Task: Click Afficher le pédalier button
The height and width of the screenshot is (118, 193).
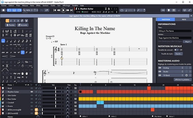Action: coord(182,80)
